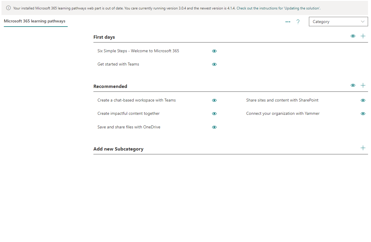Select the Microsoft 365 learning pathways tab
Viewport: 371px width, 242px height.
(x=35, y=21)
